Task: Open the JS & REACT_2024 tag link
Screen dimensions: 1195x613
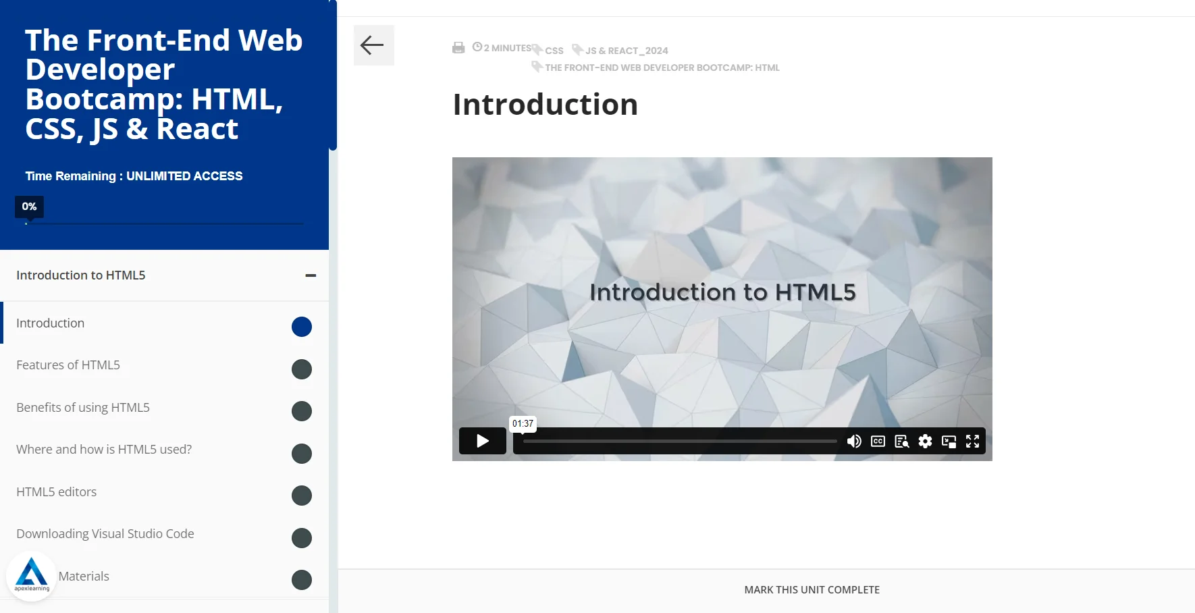Action: [626, 51]
